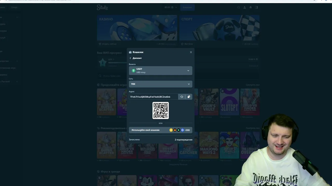Viewport: 332px width, 186px height.
Task: Open the Mahjong Ways 2 game
Action: click(x=209, y=145)
